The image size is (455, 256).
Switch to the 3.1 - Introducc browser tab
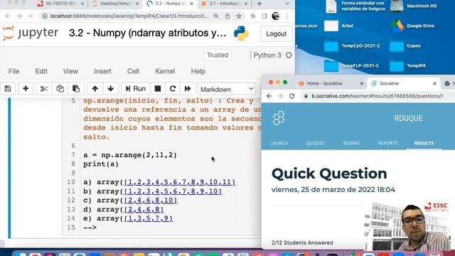tap(225, 4)
